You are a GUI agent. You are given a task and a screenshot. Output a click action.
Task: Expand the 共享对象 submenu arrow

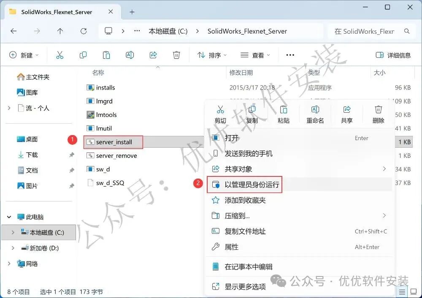tap(384, 169)
